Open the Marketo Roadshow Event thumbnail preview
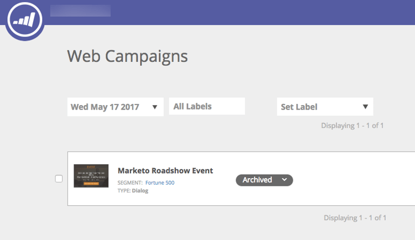Screen dimensions: 415x240 click(91, 176)
